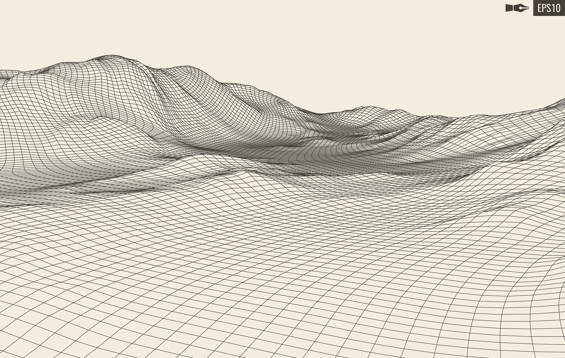Click the pointed tip of the pen nib
Image resolution: width=565 pixels, height=358 pixels.
(x=528, y=8)
